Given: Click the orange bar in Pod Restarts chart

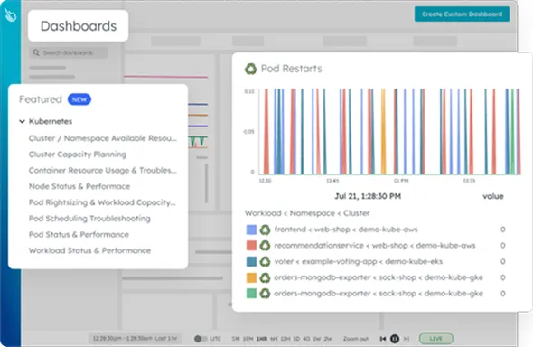Looking at the screenshot, I should click(x=383, y=131).
